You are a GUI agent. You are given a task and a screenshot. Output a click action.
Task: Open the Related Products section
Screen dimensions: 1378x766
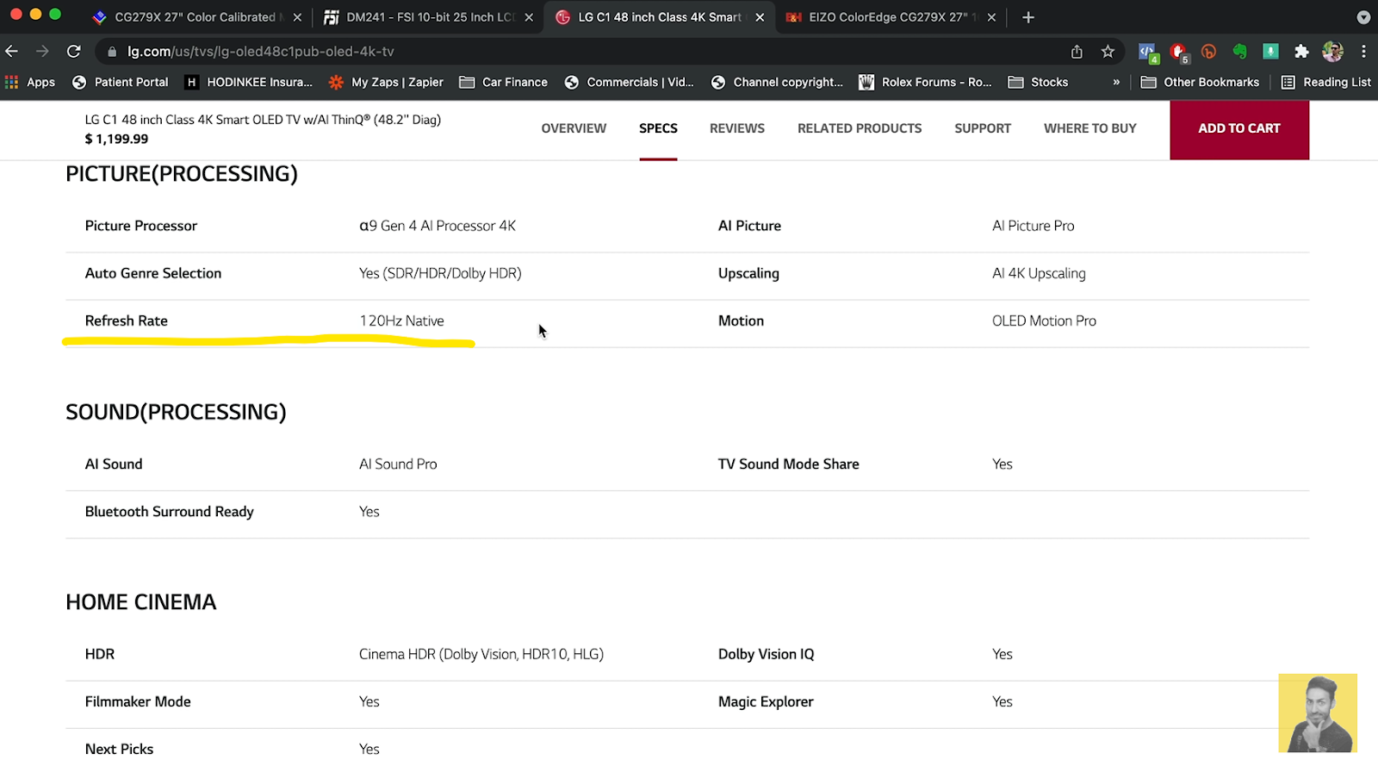[x=860, y=128]
